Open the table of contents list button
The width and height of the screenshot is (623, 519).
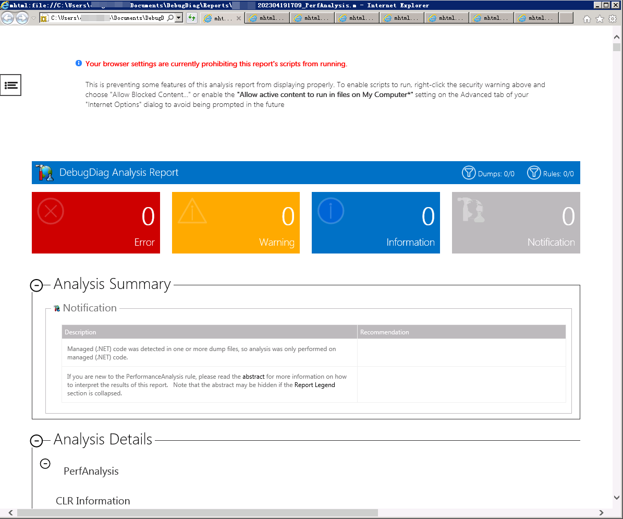[x=11, y=85]
